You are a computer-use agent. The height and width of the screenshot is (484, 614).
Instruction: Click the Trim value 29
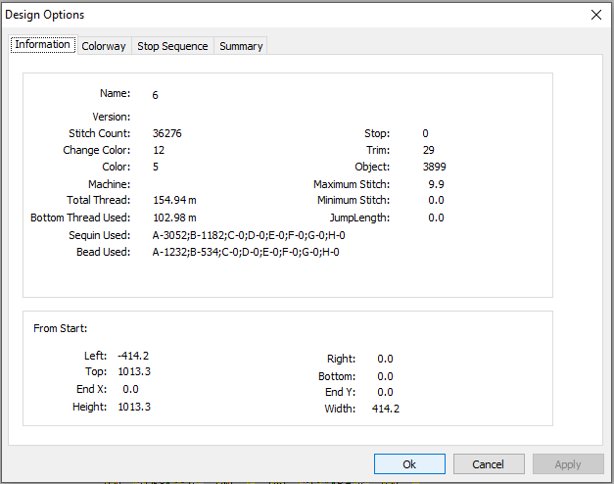tap(428, 150)
